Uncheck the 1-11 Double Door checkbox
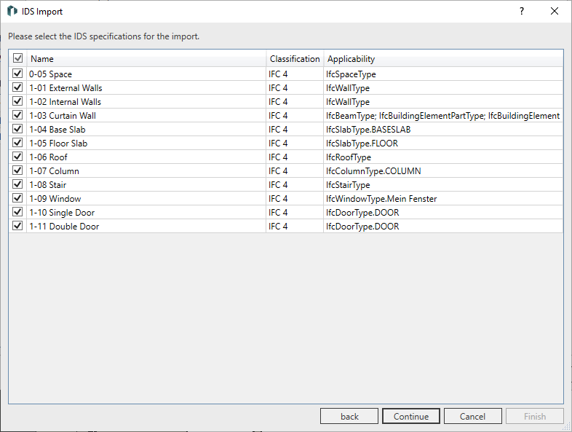 pyautogui.click(x=17, y=226)
